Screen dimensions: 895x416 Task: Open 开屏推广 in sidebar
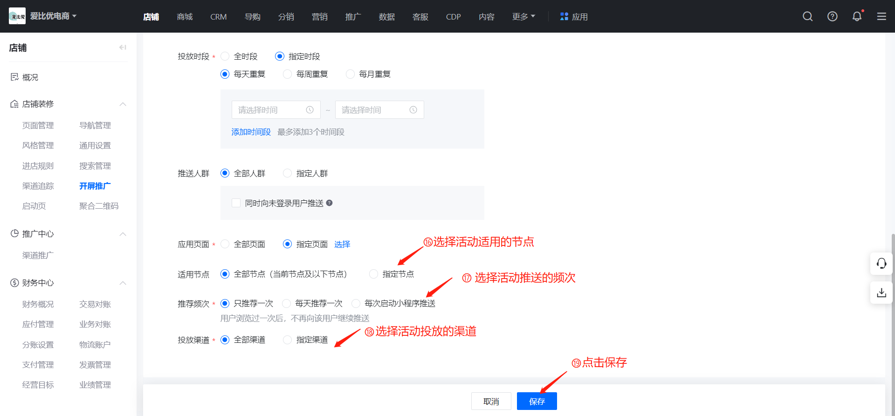tap(95, 186)
